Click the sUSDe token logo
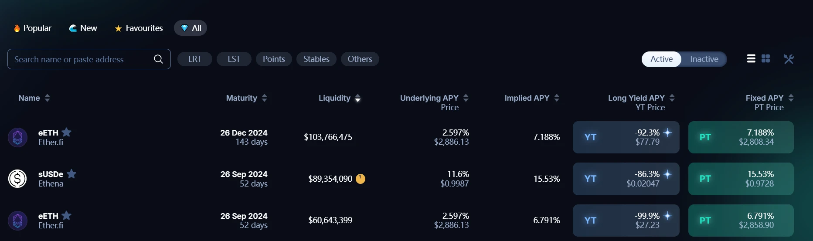 pos(17,179)
